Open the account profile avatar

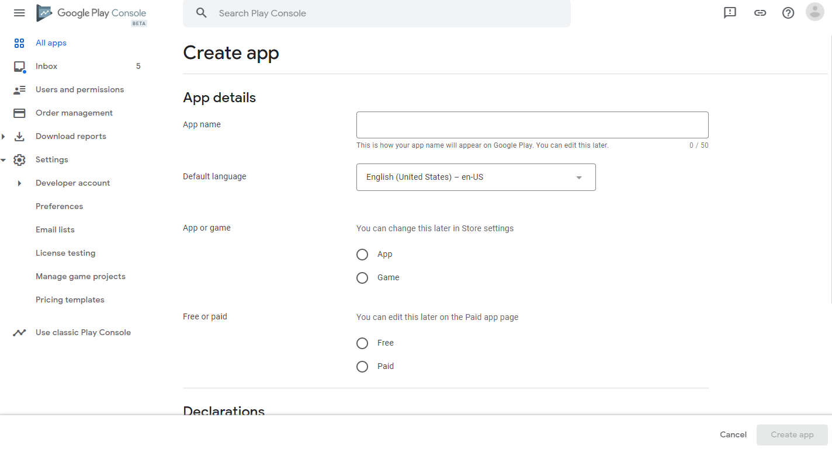coord(814,12)
